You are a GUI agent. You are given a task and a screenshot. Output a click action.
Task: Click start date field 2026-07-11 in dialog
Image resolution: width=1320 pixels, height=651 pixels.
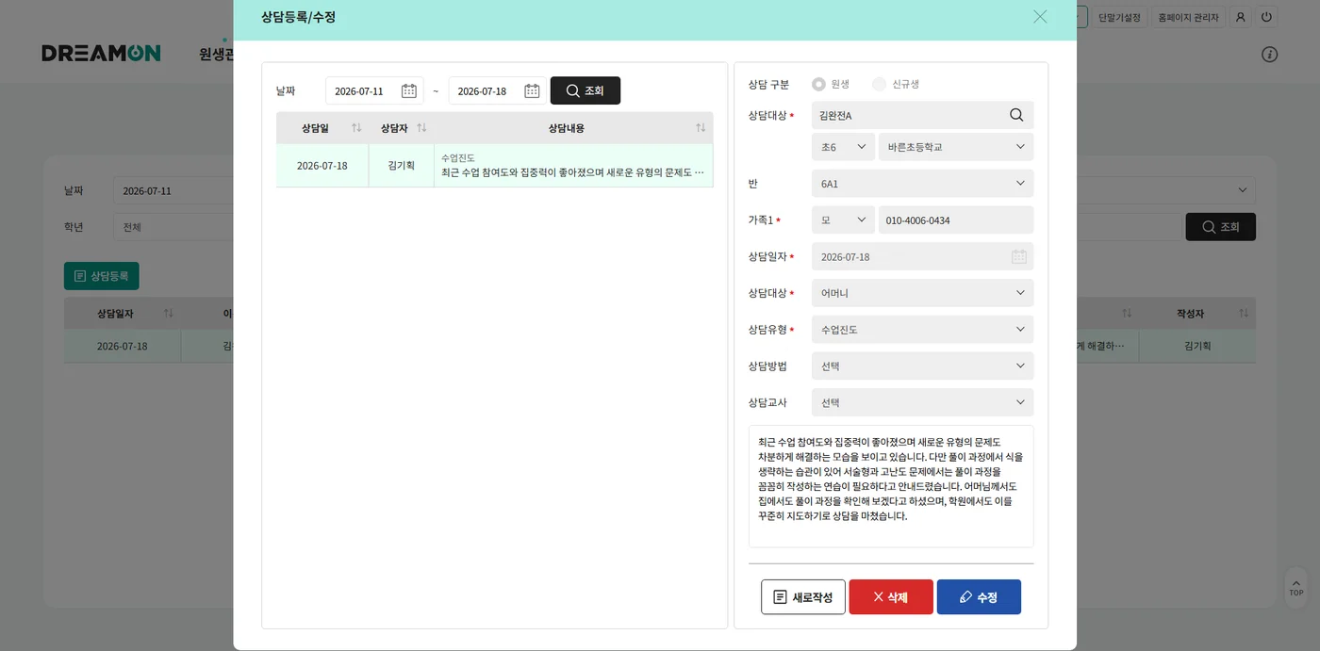374,90
